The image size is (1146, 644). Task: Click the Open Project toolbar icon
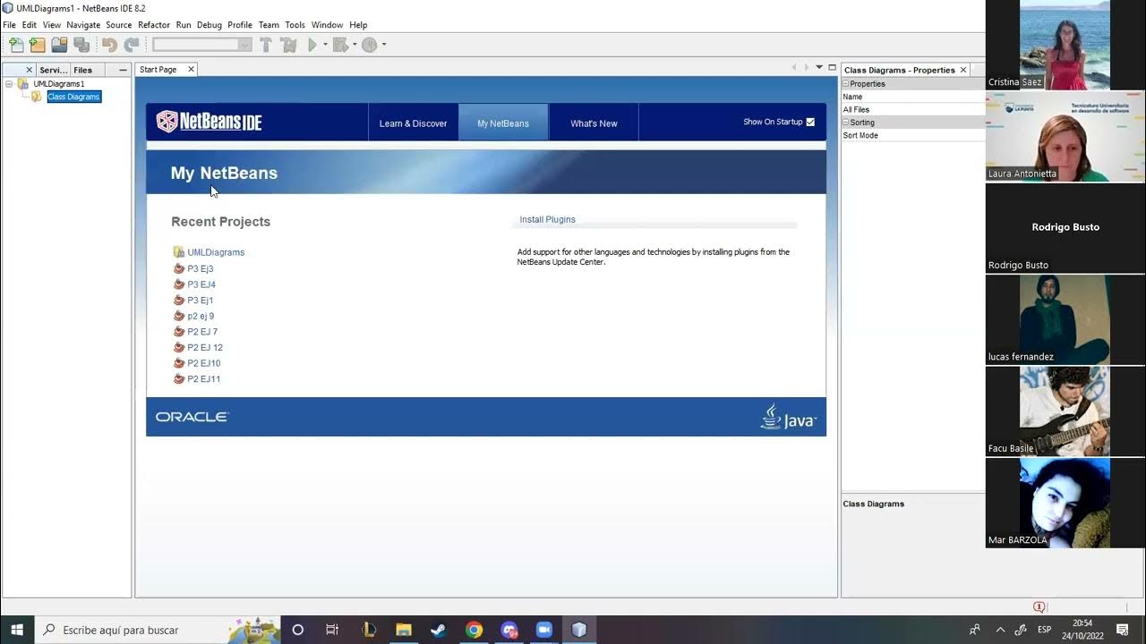(60, 45)
